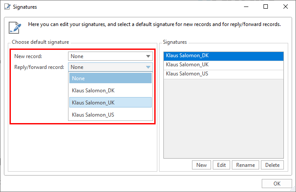Select Klaus Salomon_DK in the Signatures list

coord(223,56)
